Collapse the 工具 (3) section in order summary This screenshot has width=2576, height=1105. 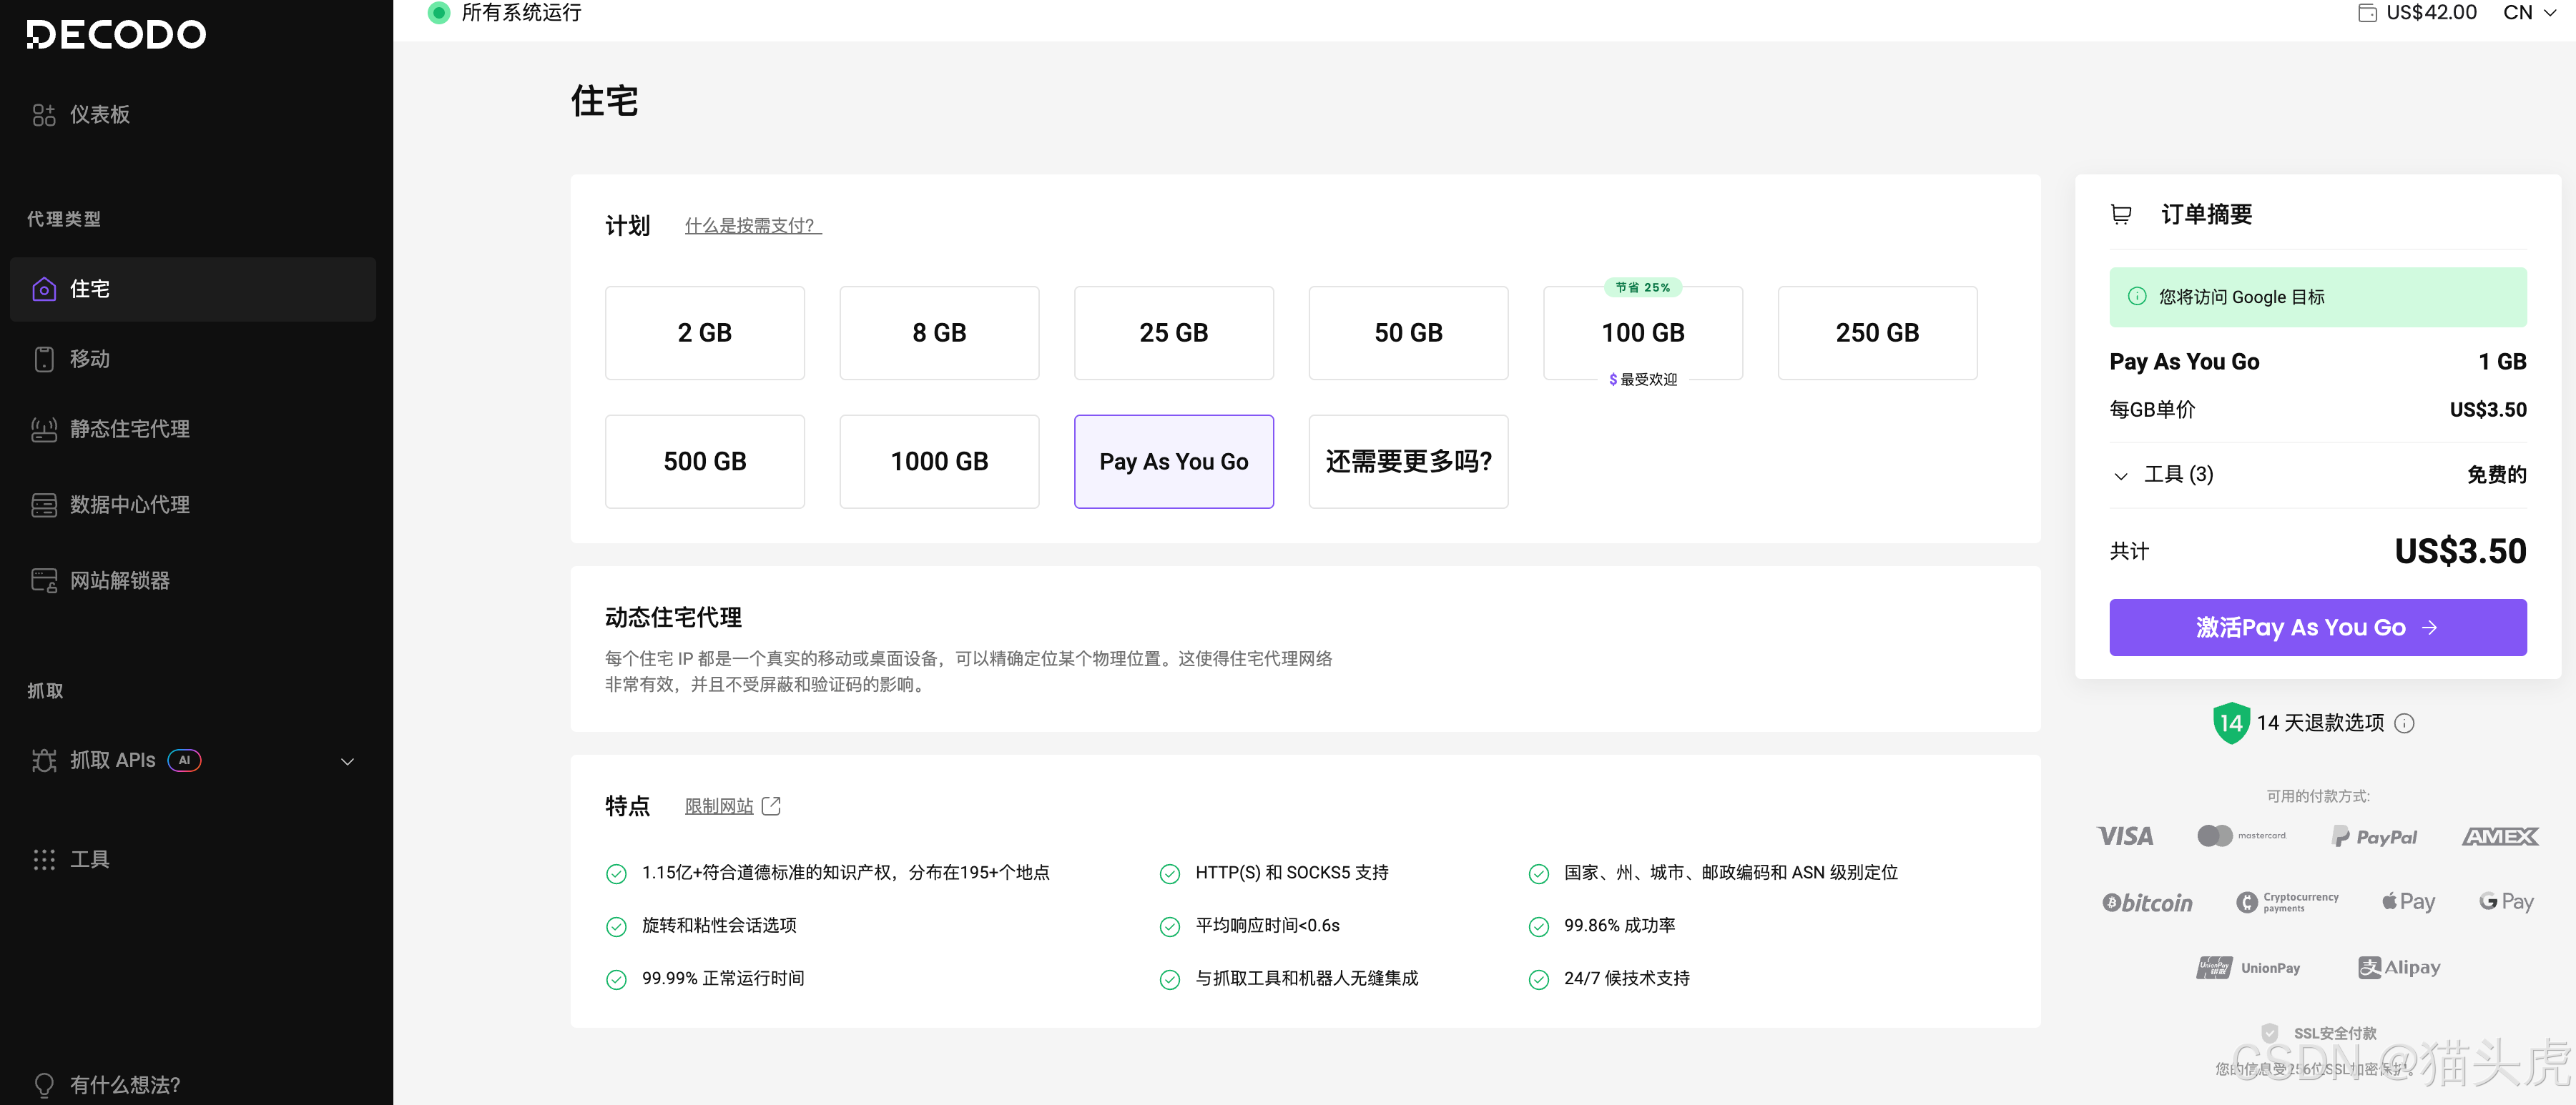click(2121, 475)
